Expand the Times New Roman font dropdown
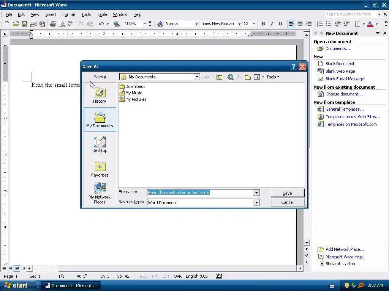389x291 pixels. click(x=239, y=24)
